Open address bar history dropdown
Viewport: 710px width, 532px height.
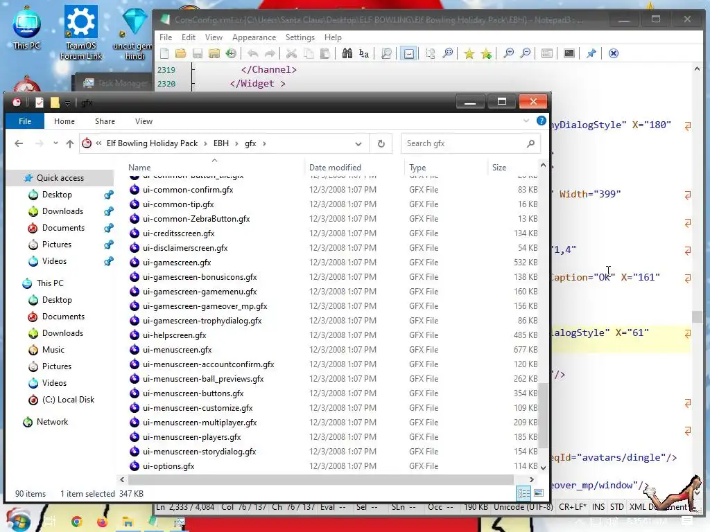click(358, 144)
